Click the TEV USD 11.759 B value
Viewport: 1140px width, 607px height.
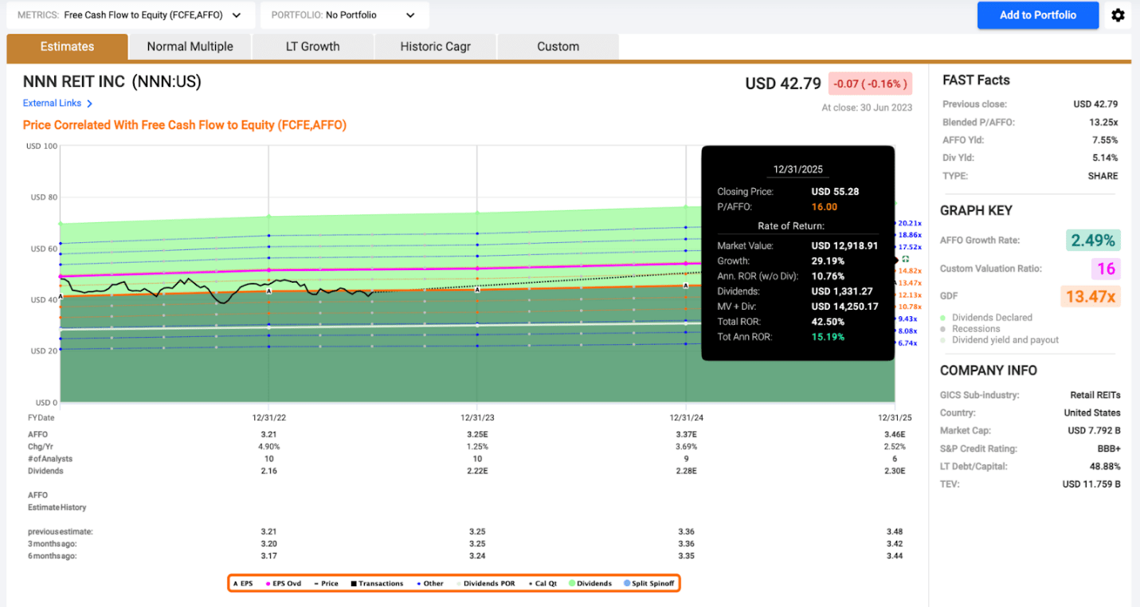tap(1091, 484)
